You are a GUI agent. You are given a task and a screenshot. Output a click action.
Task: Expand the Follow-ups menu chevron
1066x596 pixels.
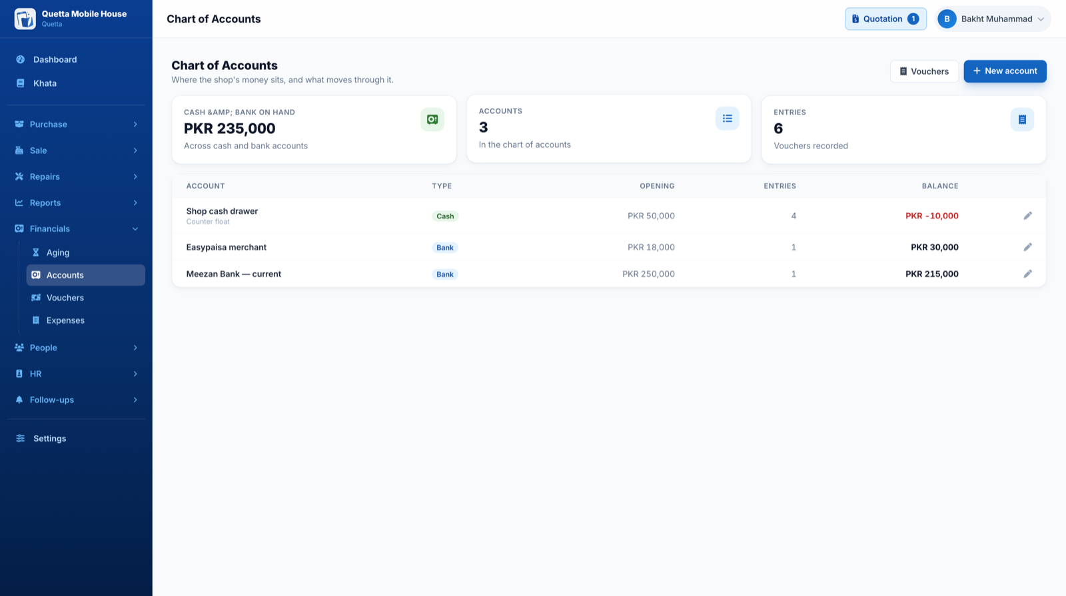[135, 400]
